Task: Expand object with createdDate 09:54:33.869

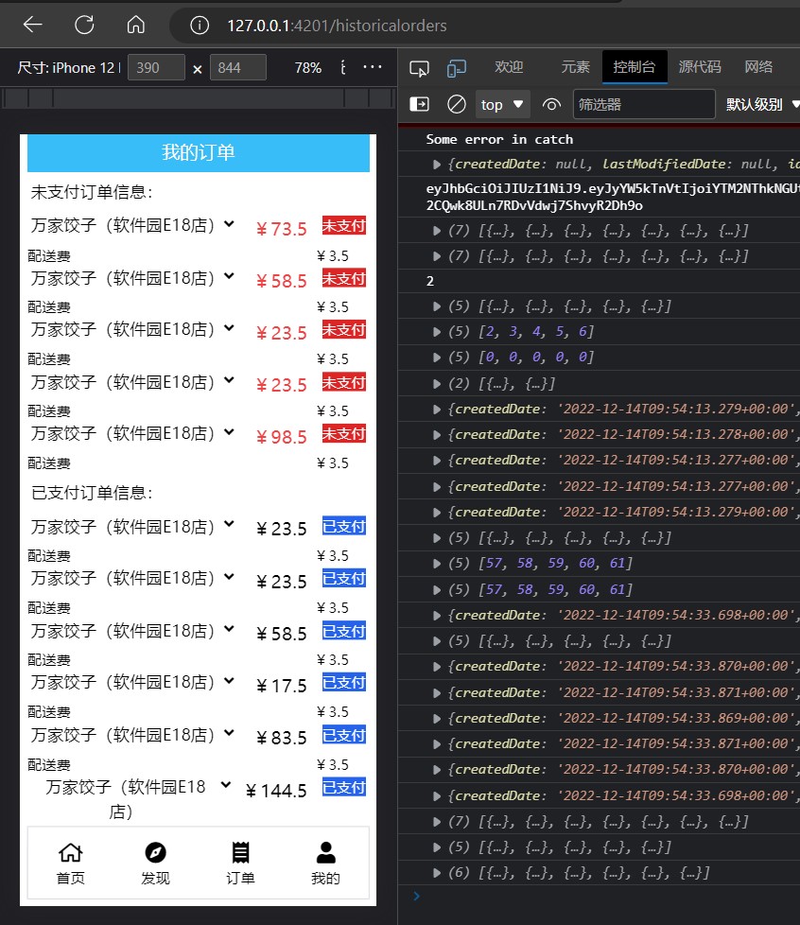Action: 437,719
